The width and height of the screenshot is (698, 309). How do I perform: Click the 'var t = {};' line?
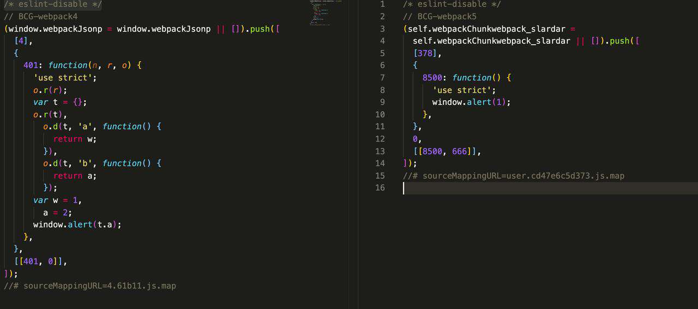60,102
